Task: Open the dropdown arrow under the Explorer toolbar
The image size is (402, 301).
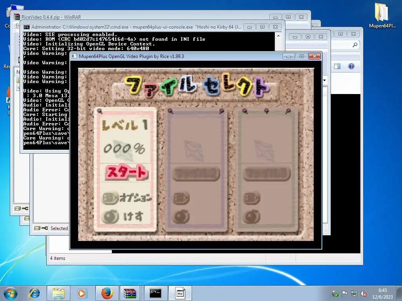Action: click(325, 80)
